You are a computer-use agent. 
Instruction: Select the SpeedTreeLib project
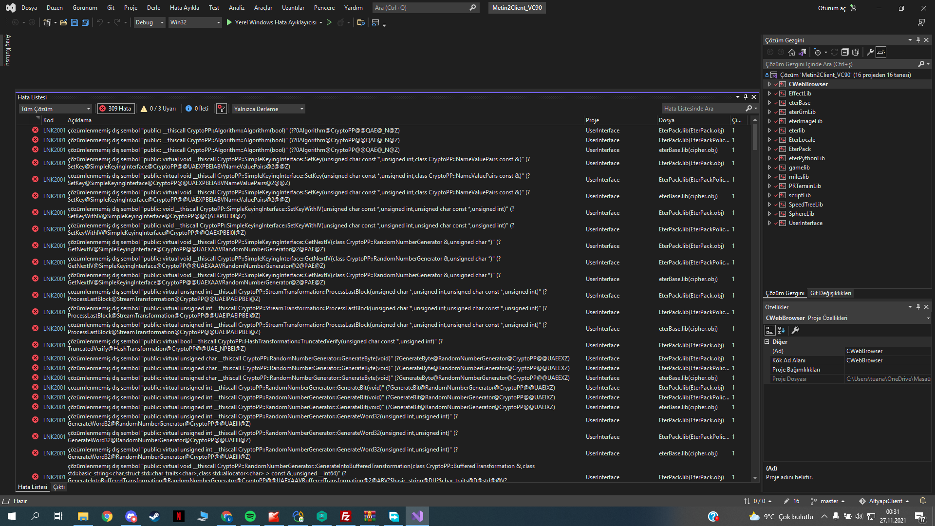(806, 205)
